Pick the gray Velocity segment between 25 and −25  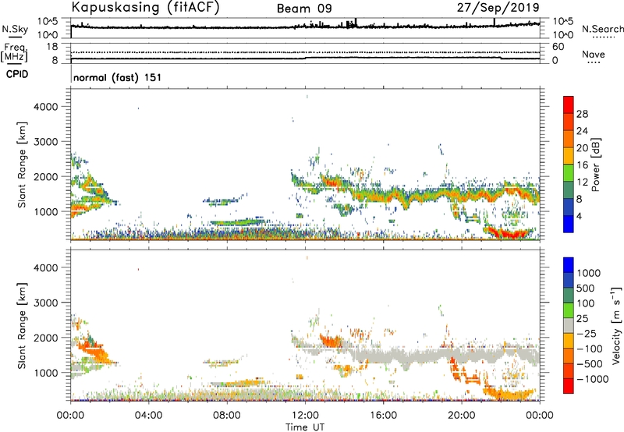click(x=569, y=326)
